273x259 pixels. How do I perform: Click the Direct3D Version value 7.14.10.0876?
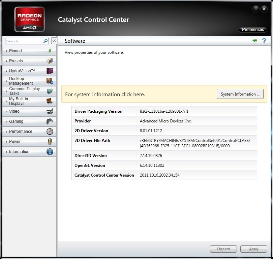(x=151, y=155)
